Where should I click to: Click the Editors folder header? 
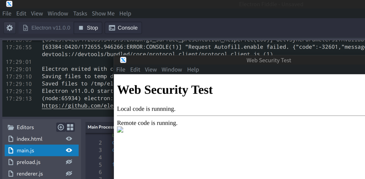click(x=21, y=127)
